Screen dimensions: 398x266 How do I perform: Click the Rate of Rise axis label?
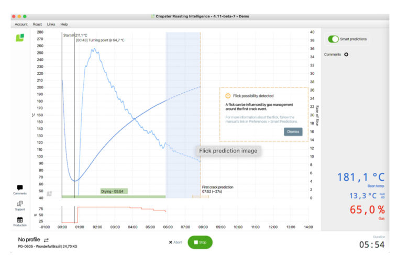(x=317, y=116)
